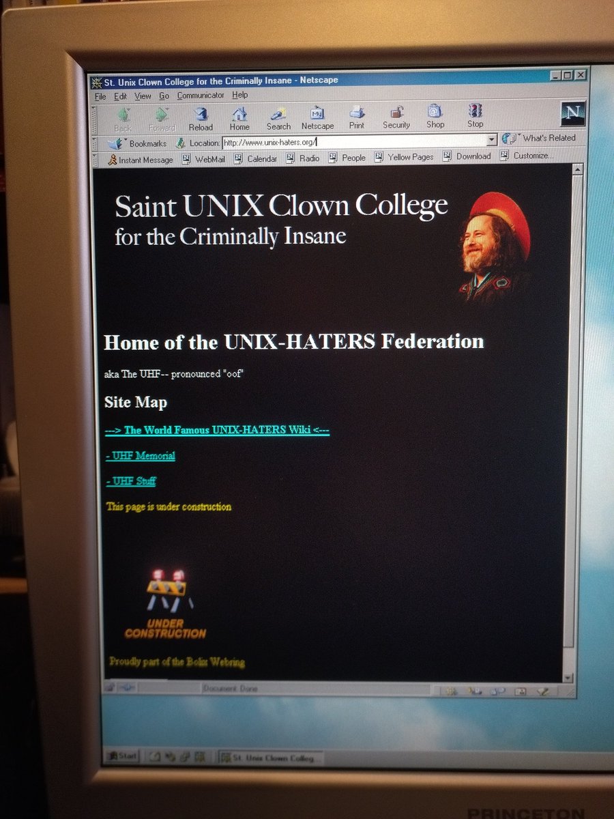Click the page scrollbar down arrow
Screen dimensions: 614x819
click(569, 678)
